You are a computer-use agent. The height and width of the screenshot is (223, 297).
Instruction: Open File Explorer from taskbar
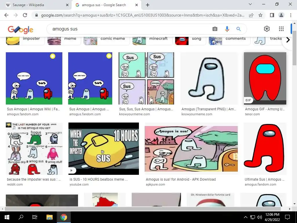click(49, 217)
